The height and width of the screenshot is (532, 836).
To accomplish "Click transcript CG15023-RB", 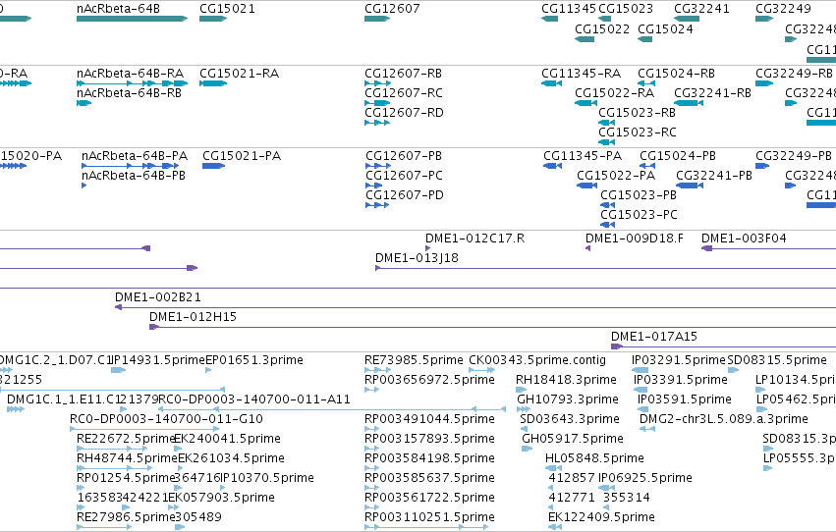I will (x=607, y=123).
